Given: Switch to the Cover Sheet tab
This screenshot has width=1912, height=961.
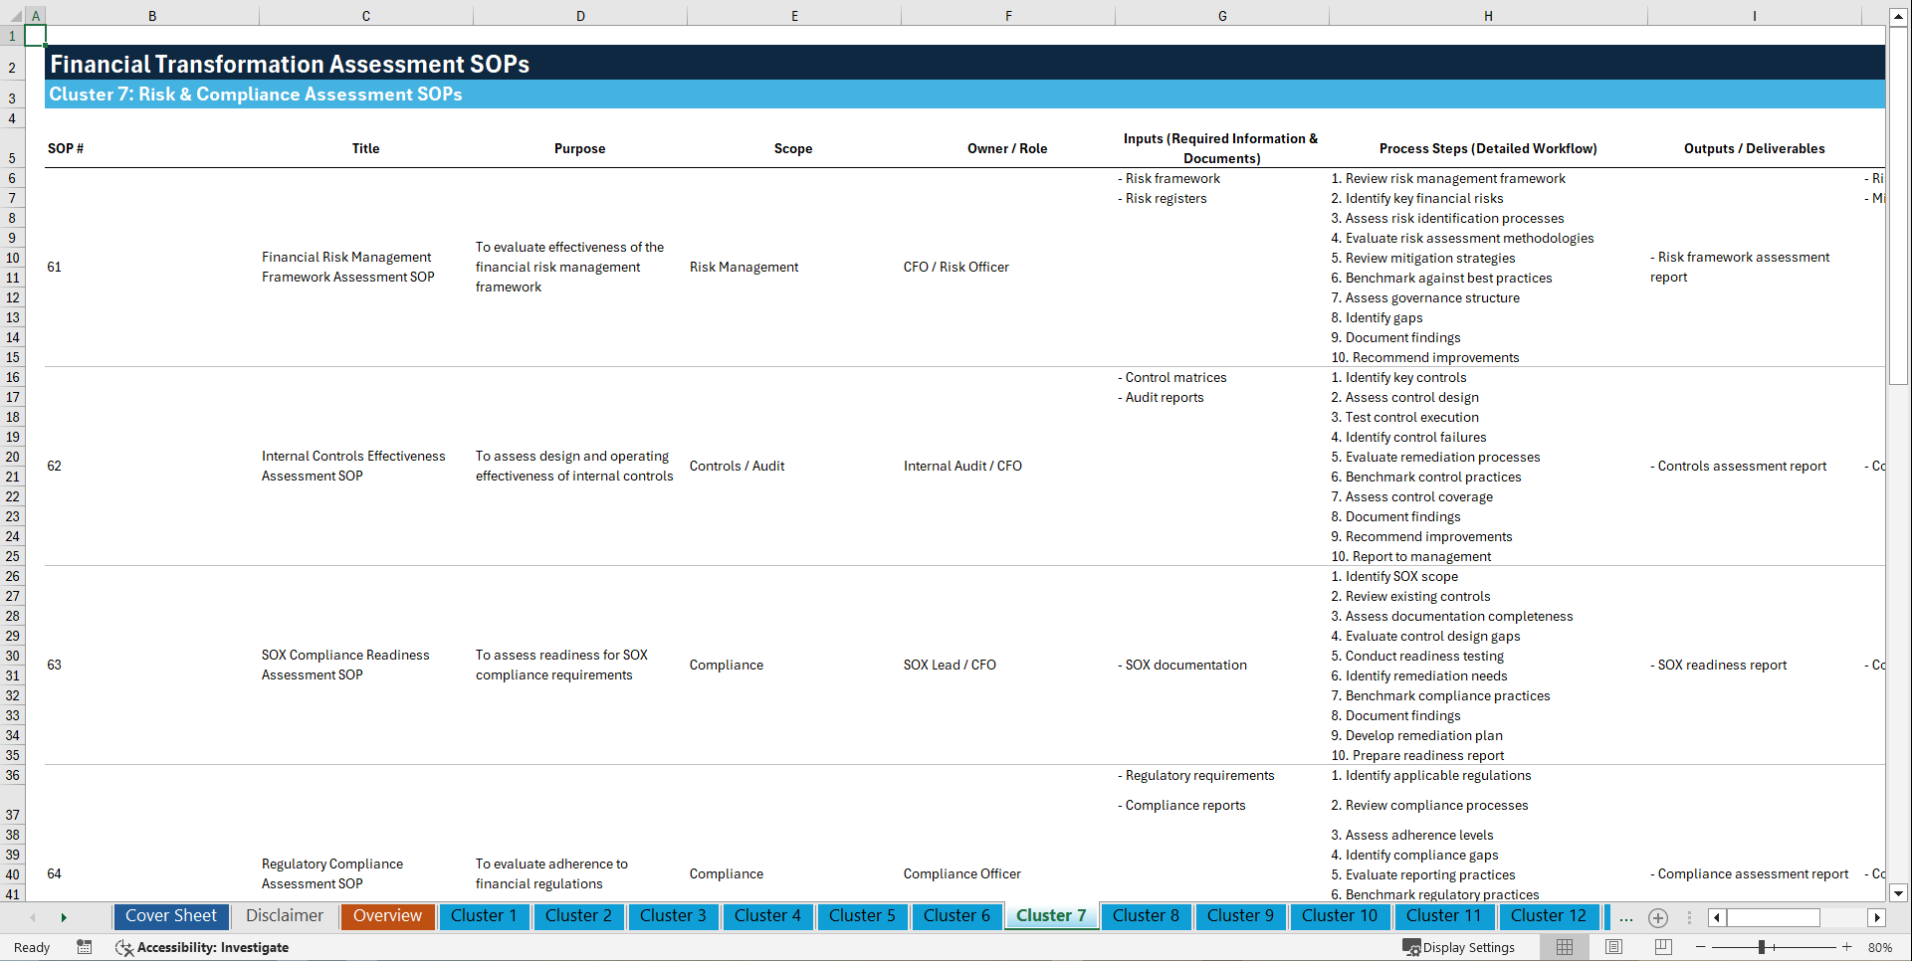Looking at the screenshot, I should [170, 916].
